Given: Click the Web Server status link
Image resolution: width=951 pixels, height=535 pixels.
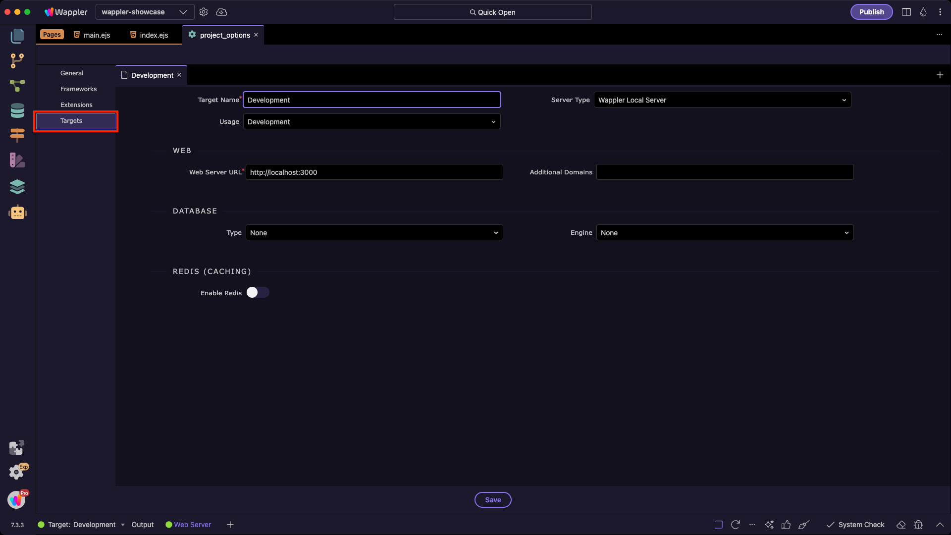Looking at the screenshot, I should pos(189,525).
